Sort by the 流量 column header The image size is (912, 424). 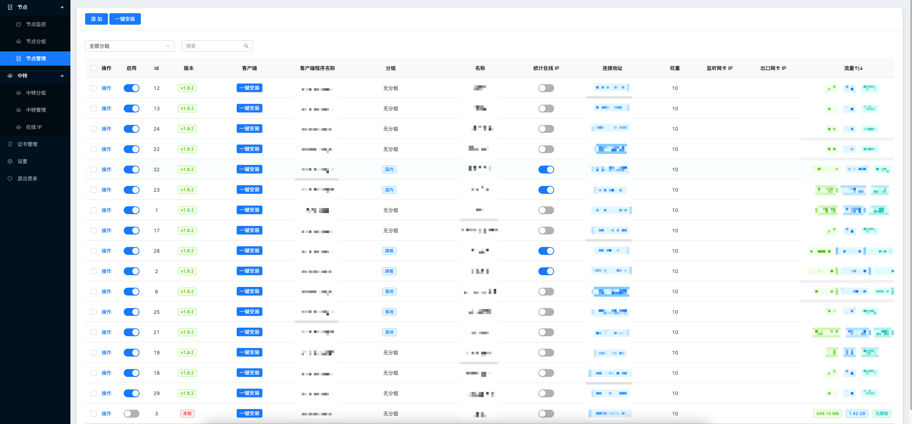click(853, 68)
